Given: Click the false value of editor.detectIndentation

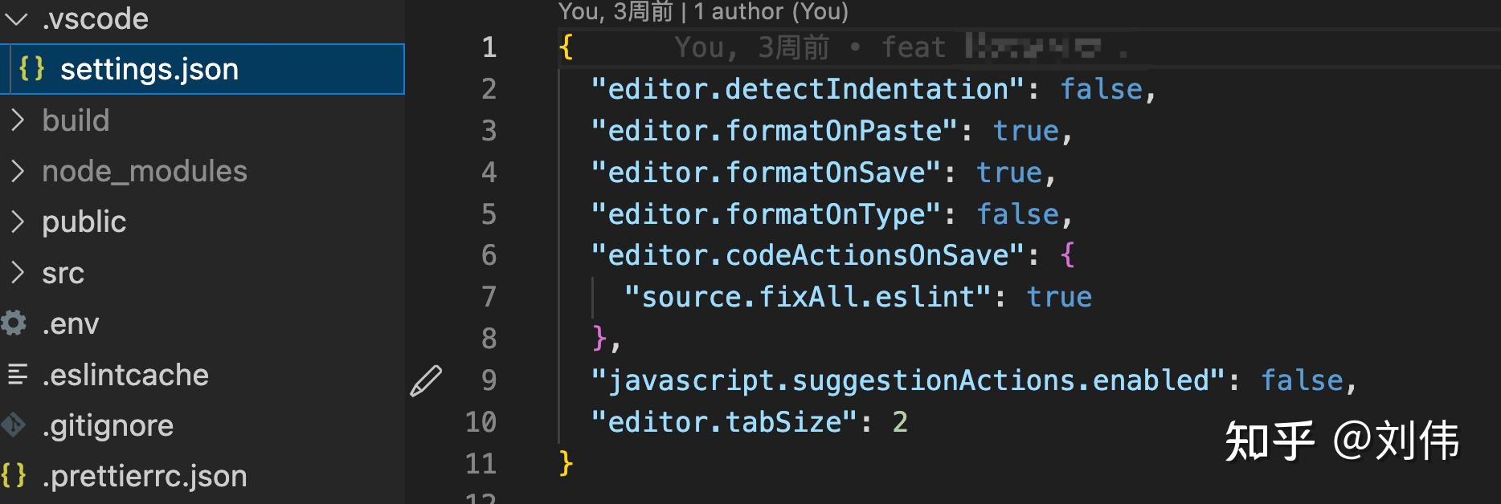Looking at the screenshot, I should coord(1101,89).
